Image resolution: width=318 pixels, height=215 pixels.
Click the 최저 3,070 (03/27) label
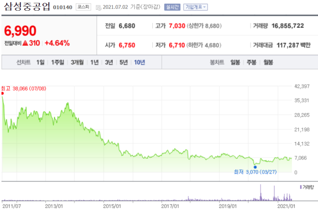click(x=255, y=172)
